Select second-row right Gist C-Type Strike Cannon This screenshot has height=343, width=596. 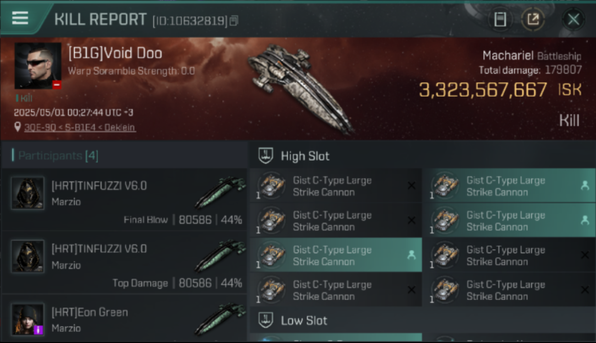click(x=509, y=220)
